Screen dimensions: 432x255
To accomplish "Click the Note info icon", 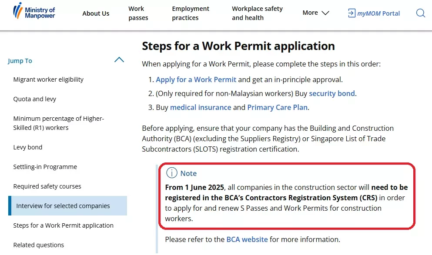I will pyautogui.click(x=172, y=173).
